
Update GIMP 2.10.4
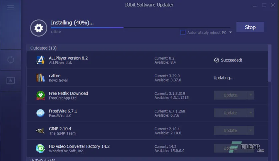(230, 130)
